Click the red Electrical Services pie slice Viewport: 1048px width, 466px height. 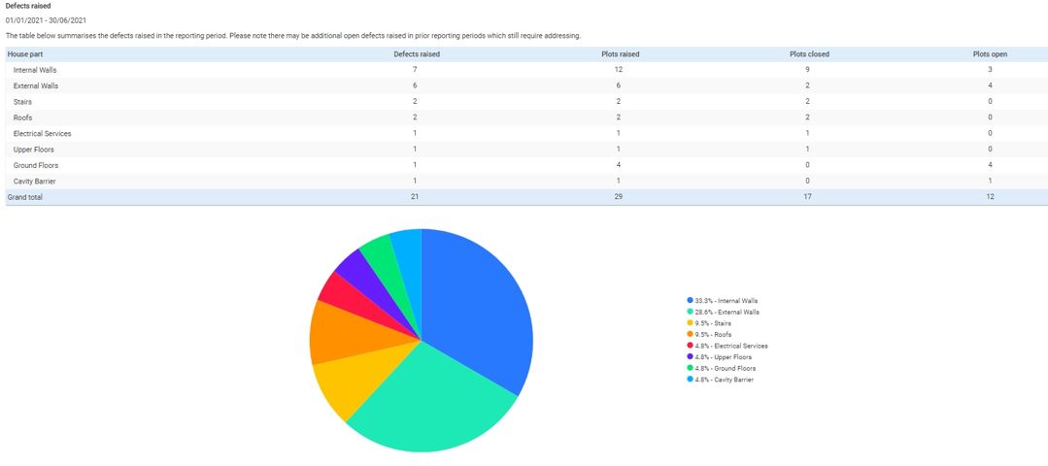point(340,289)
